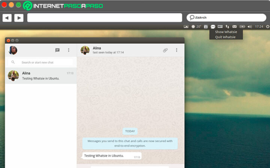This screenshot has height=168, width=270.
Task: Click your own profile picture in sidebar
Action: pyautogui.click(x=13, y=50)
